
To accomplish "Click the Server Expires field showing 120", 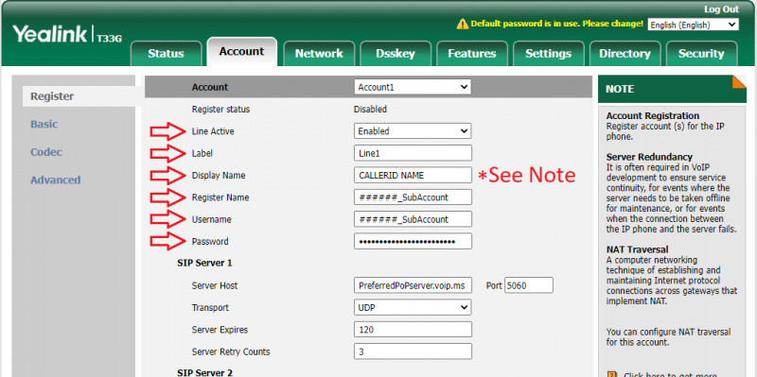I will coord(413,330).
